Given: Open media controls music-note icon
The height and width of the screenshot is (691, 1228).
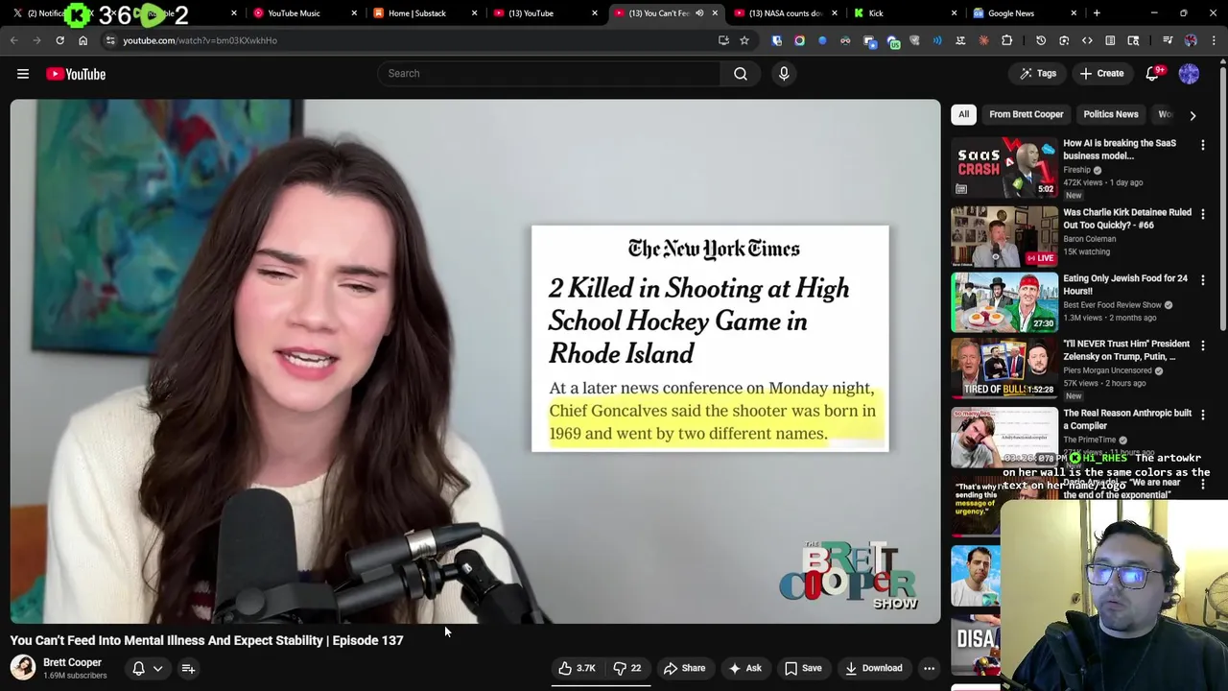Looking at the screenshot, I should (x=1168, y=40).
